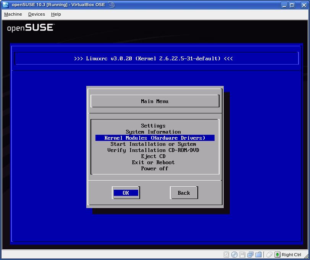The width and height of the screenshot is (310, 260).
Task: Click the Back button
Action: click(x=184, y=193)
